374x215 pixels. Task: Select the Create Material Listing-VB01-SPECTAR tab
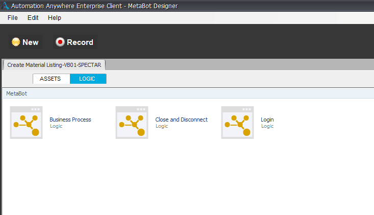click(x=54, y=65)
